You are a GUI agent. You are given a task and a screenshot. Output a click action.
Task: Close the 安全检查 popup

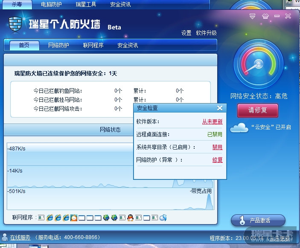coord(220,108)
